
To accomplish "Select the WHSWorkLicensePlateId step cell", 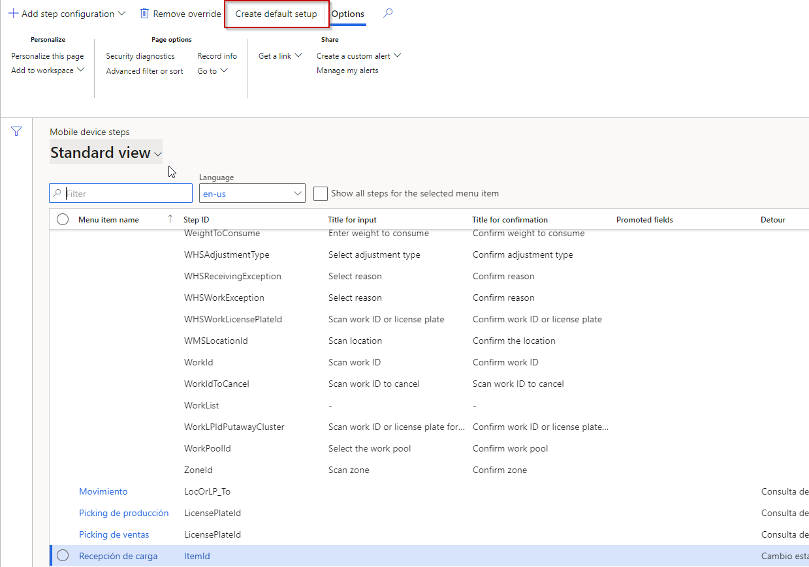I will [x=233, y=319].
